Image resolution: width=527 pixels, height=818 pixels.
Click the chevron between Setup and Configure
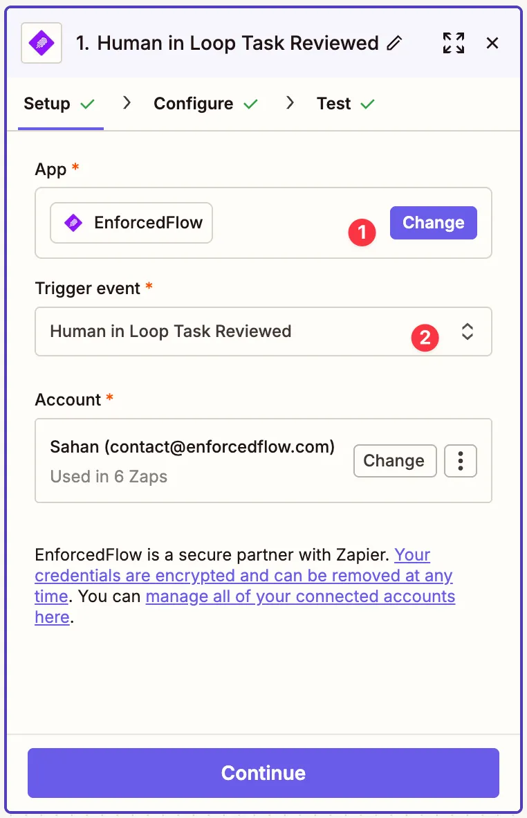click(x=127, y=103)
